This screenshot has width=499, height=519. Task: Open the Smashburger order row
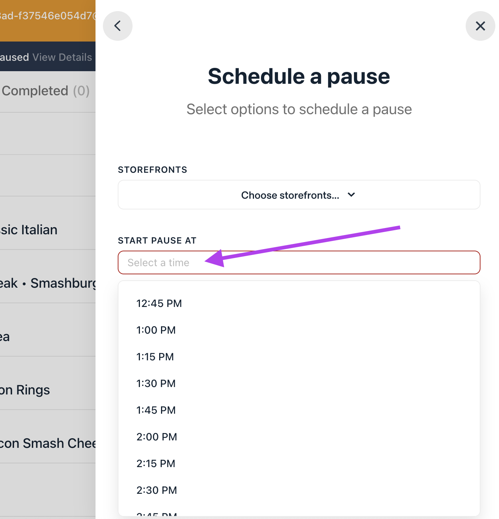point(48,283)
